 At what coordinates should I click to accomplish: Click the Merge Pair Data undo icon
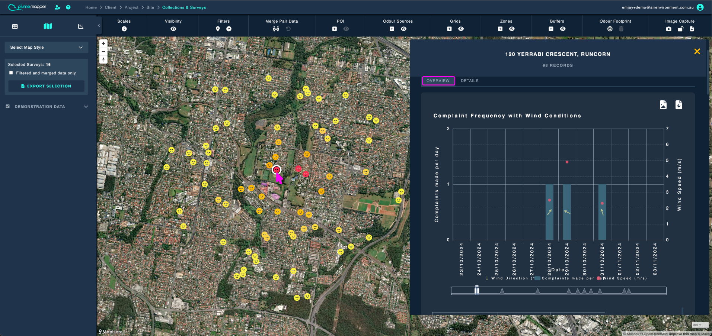pyautogui.click(x=288, y=29)
